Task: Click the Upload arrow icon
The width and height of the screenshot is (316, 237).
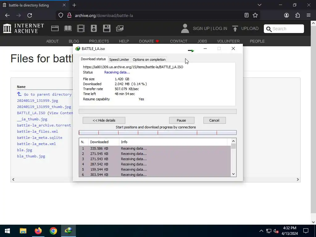Action: pyautogui.click(x=235, y=28)
